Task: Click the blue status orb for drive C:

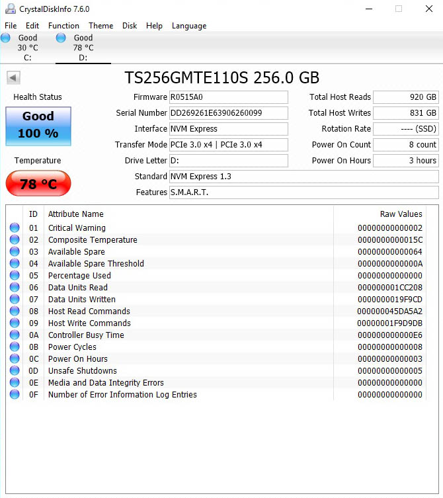Action: pyautogui.click(x=5, y=38)
